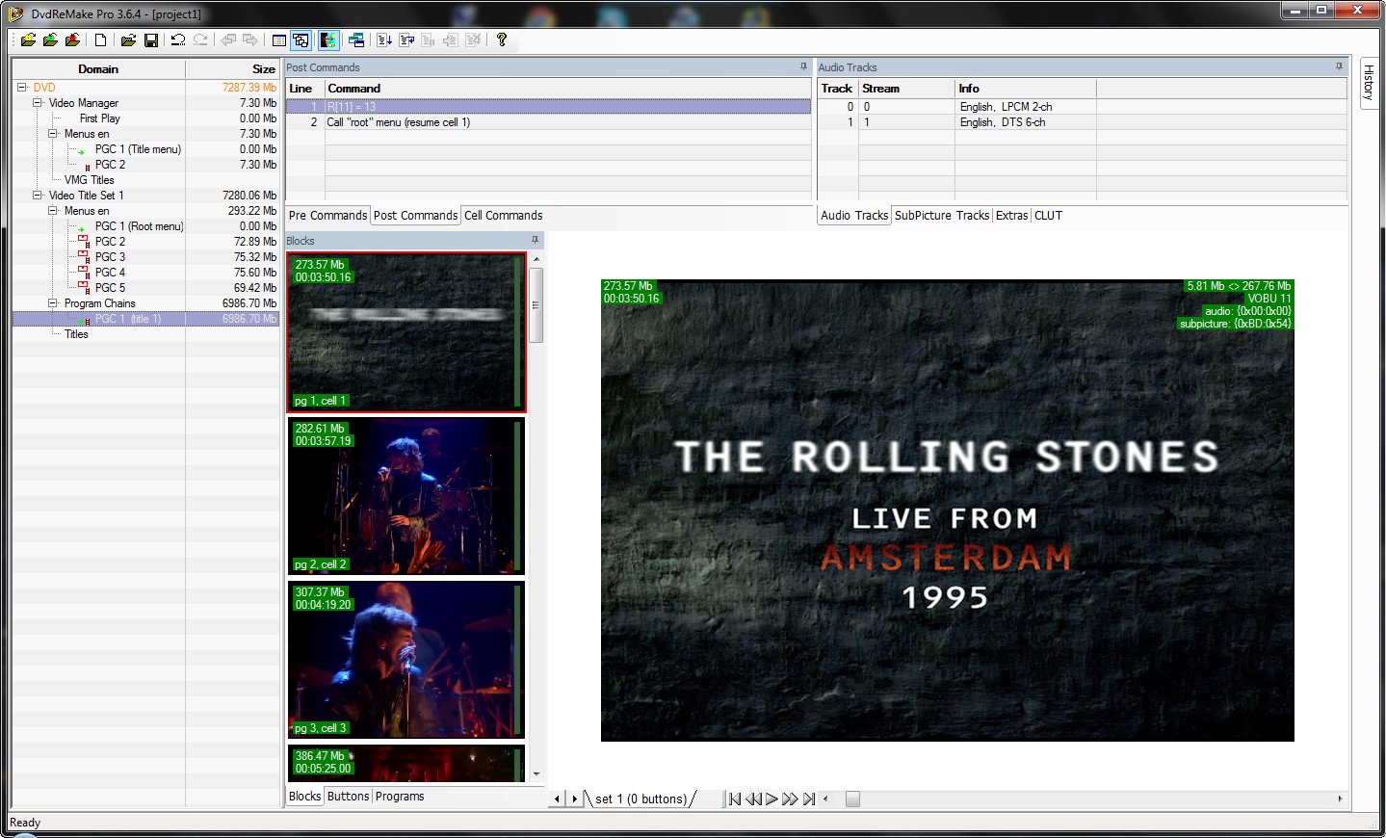Select PGC 1 (Title menu) item

coord(138,149)
